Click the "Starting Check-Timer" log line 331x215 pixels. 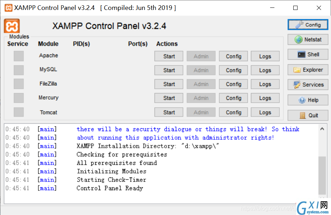pyautogui.click(x=111, y=179)
